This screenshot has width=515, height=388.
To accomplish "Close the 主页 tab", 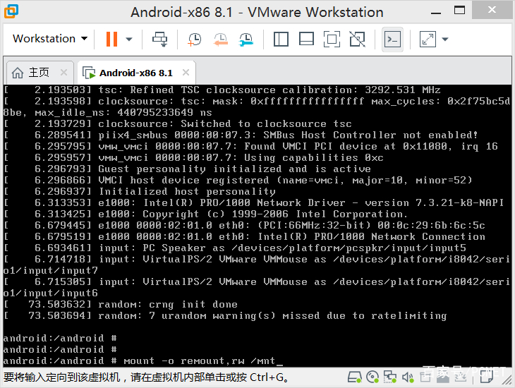I will tap(63, 72).
